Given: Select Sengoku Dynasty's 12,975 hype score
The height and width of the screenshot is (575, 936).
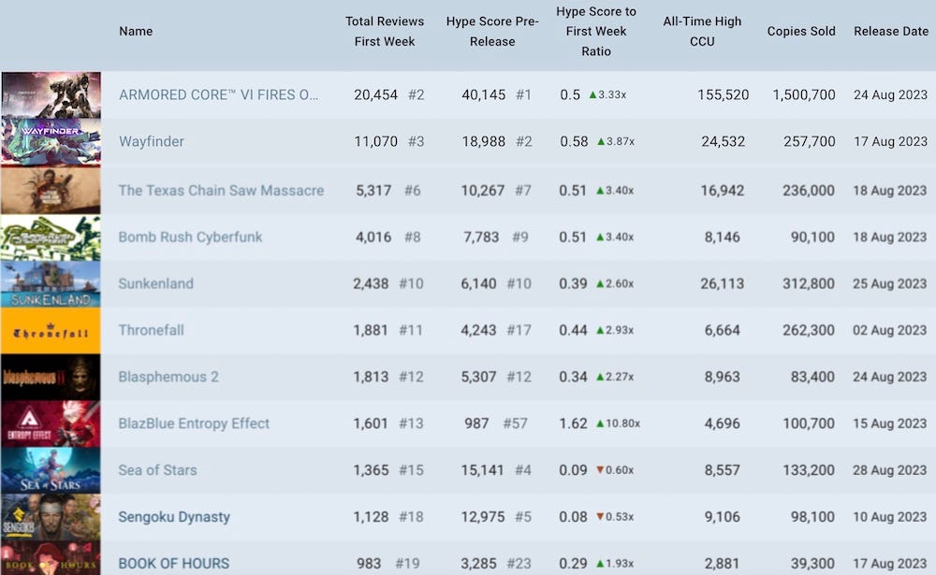Looking at the screenshot, I should (x=482, y=516).
